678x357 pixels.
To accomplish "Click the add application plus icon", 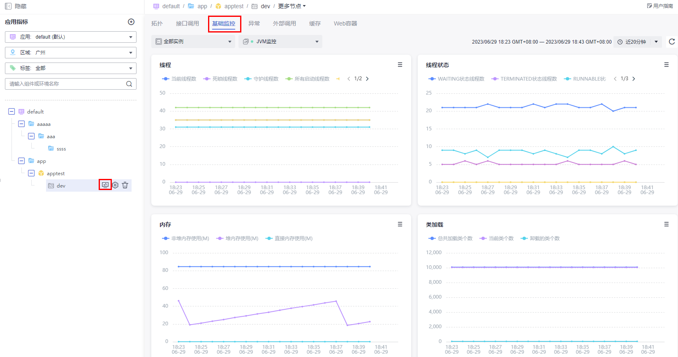I will click(131, 22).
